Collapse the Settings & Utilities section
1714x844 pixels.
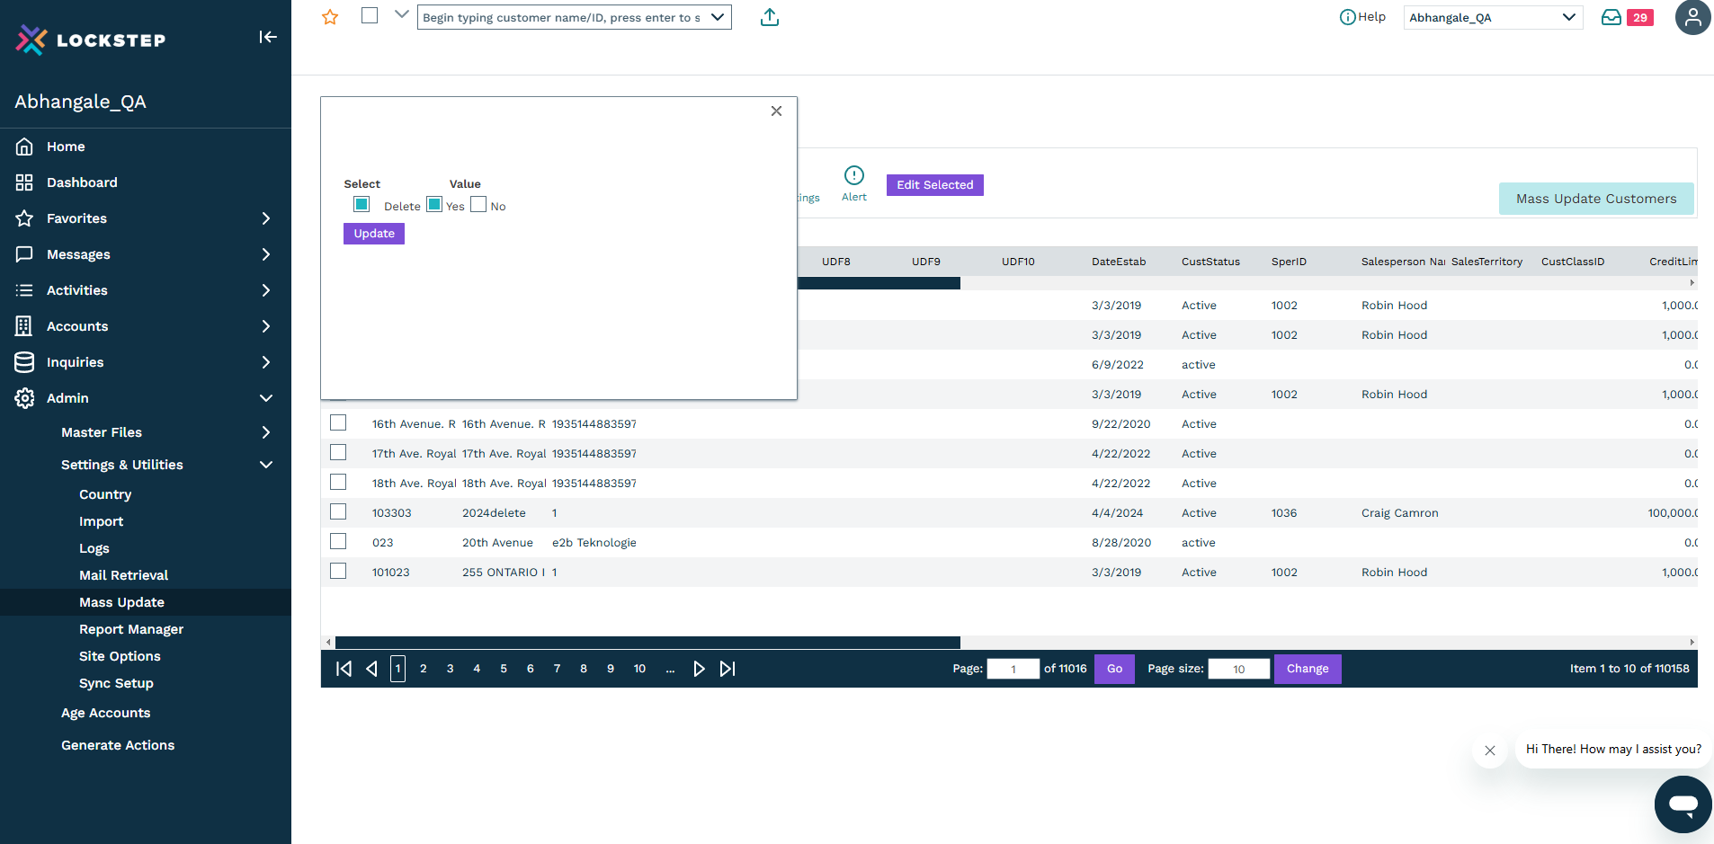pyautogui.click(x=266, y=465)
